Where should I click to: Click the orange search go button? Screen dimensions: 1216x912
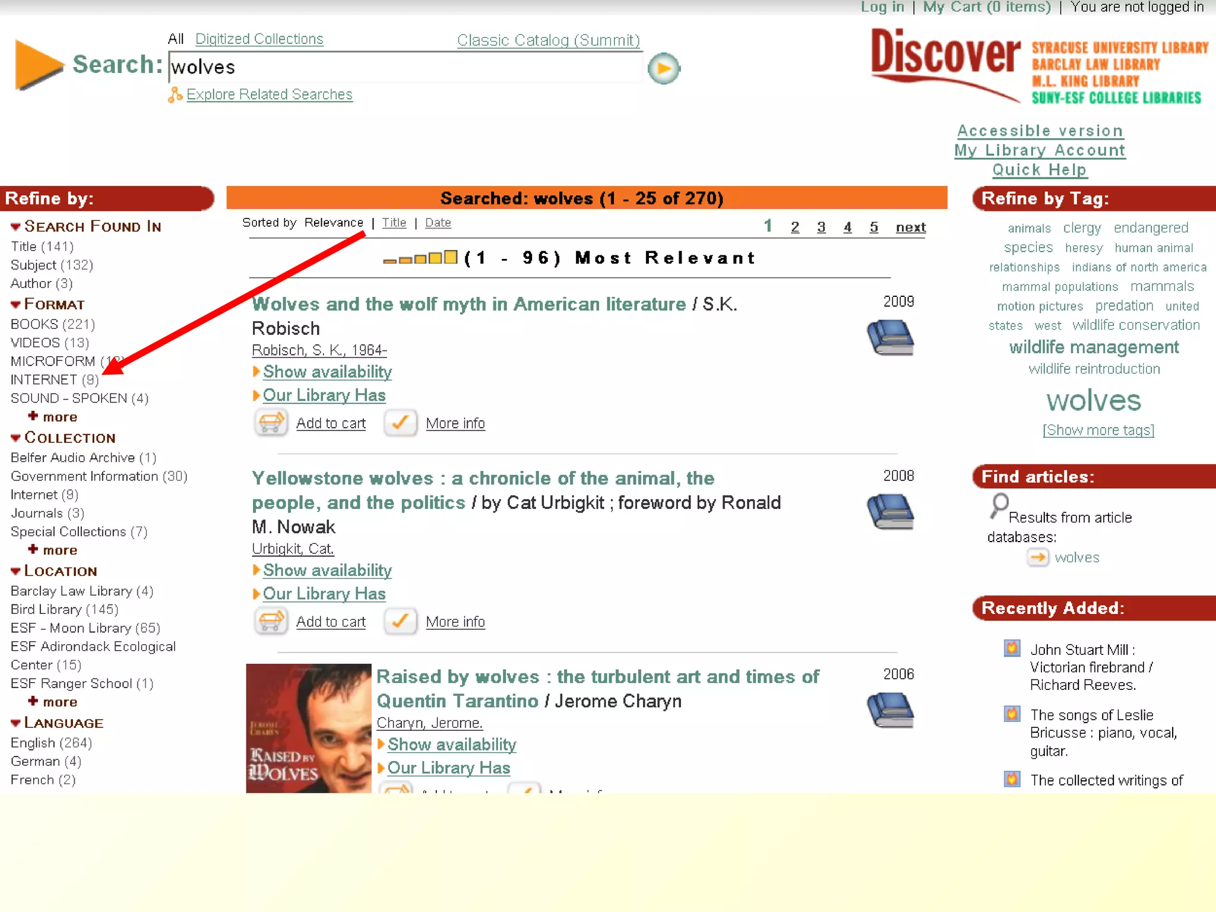click(x=663, y=68)
